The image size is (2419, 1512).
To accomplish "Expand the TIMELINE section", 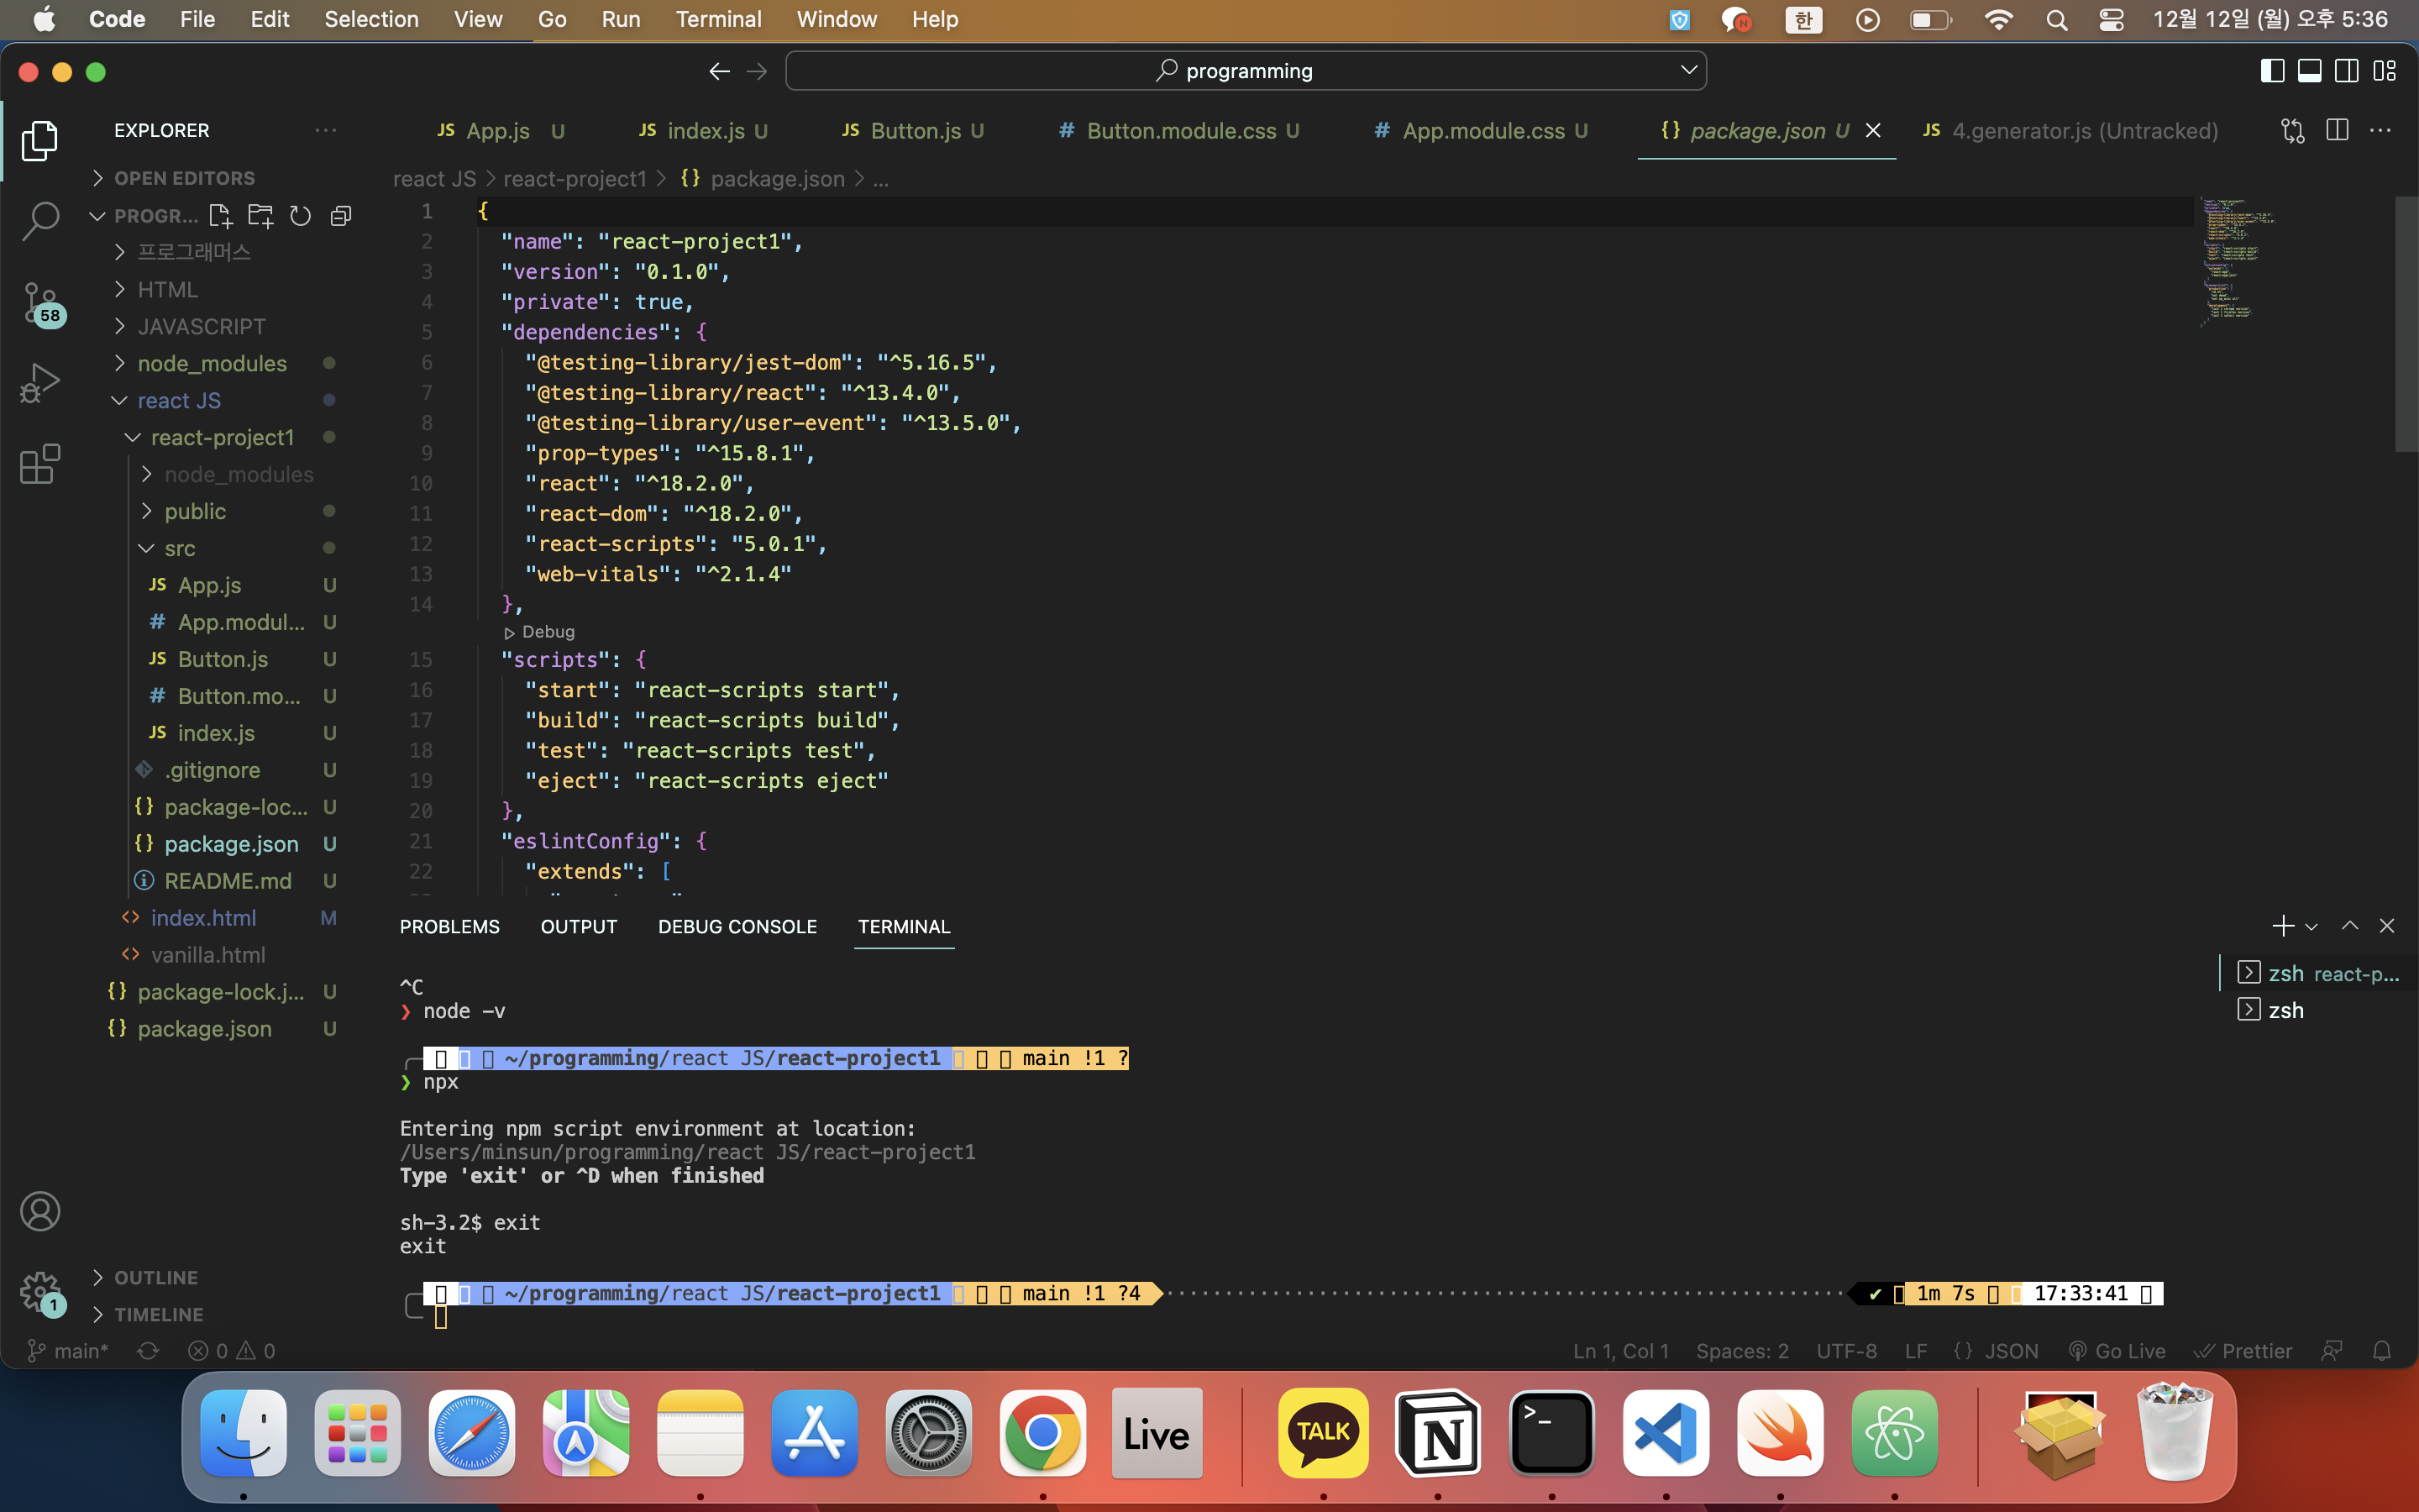I will (x=158, y=1314).
